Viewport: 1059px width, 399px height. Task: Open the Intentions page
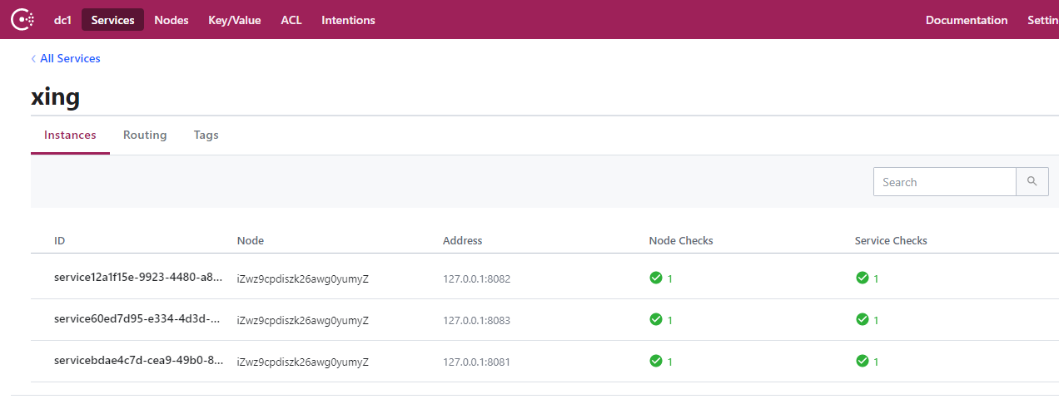tap(348, 20)
